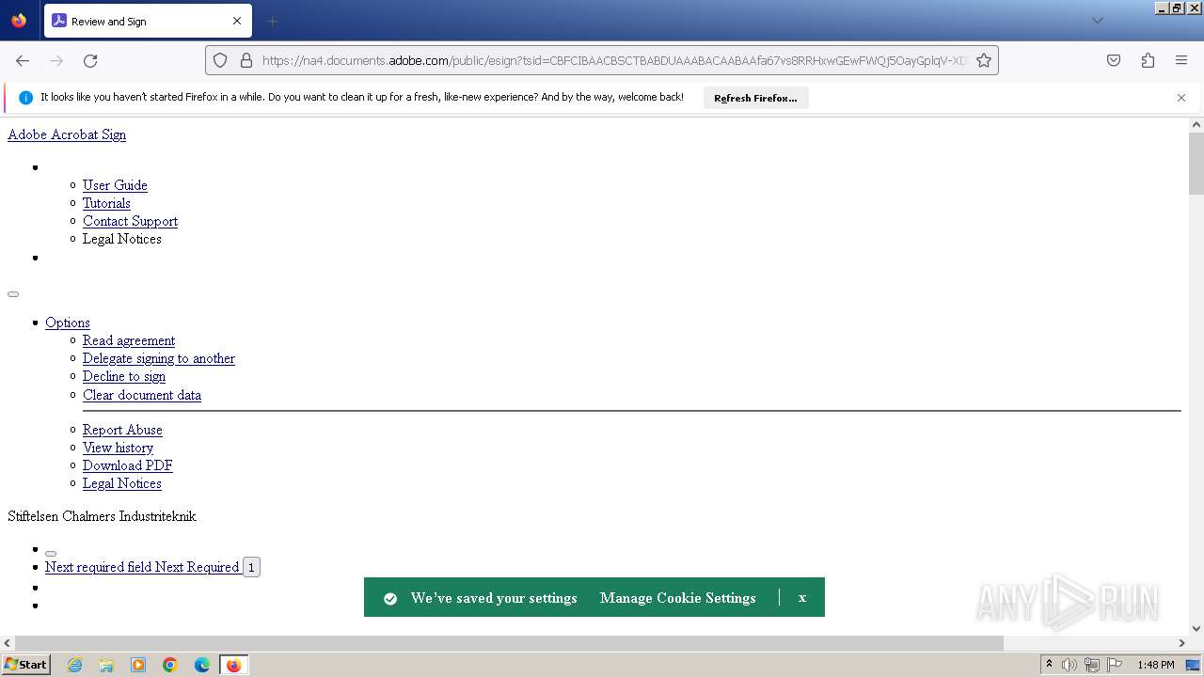Open Adobe Acrobat Sign home link

[67, 134]
